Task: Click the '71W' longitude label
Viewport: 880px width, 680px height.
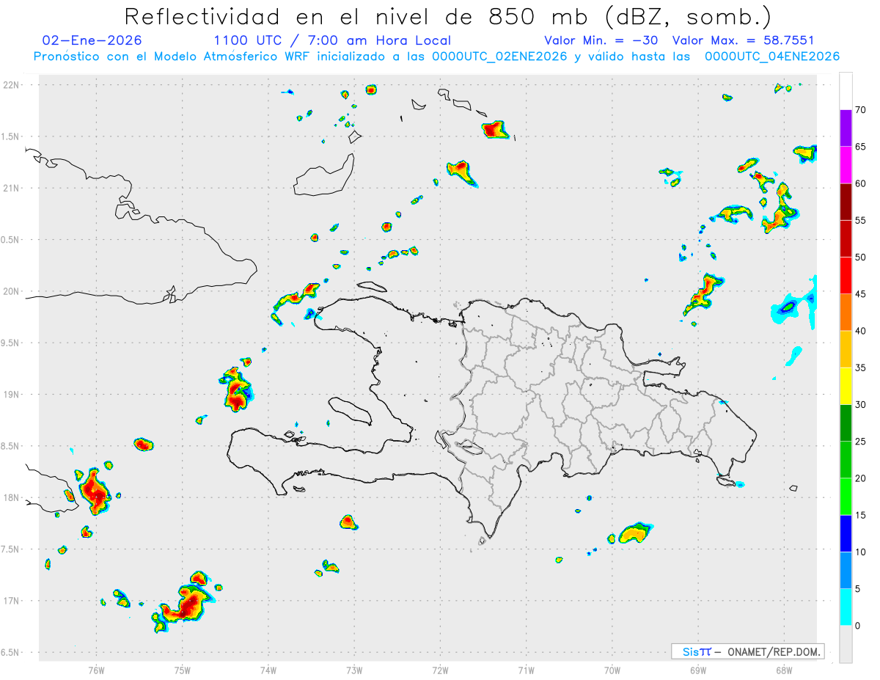Action: (x=526, y=670)
